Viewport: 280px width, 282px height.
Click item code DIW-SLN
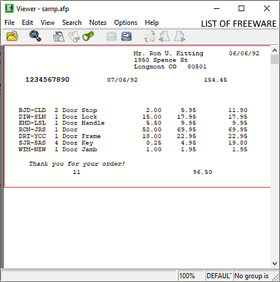pos(32,116)
